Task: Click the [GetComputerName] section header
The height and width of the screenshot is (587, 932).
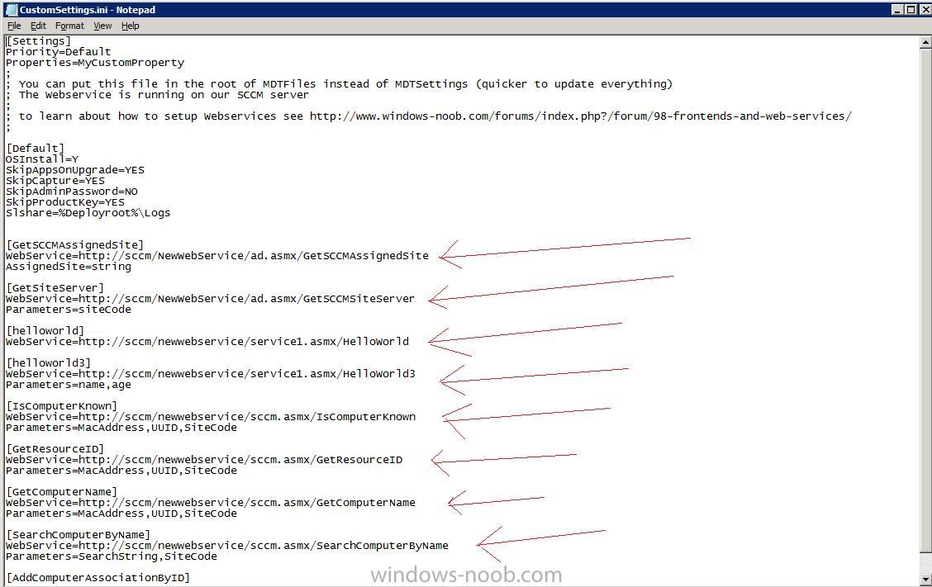Action: coord(62,491)
